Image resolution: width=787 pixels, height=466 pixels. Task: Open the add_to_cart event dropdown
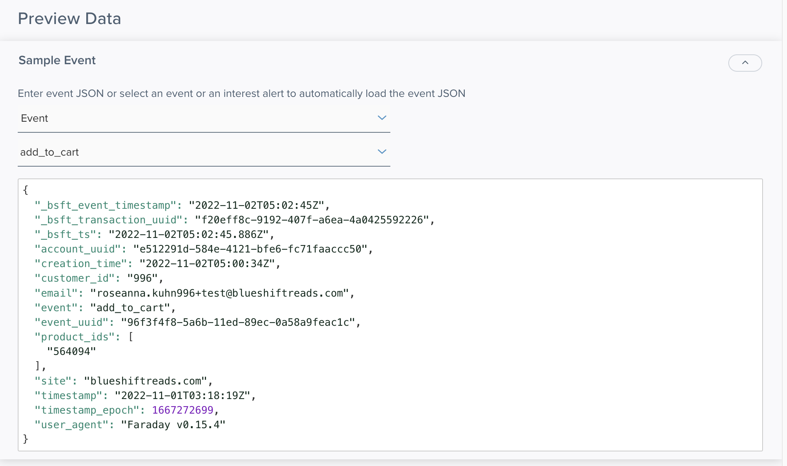[x=204, y=152]
